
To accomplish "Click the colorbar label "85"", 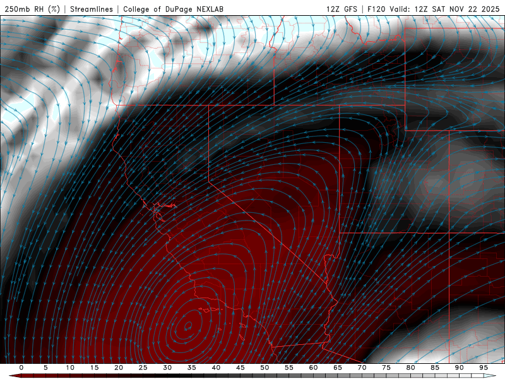I will (435, 368).
